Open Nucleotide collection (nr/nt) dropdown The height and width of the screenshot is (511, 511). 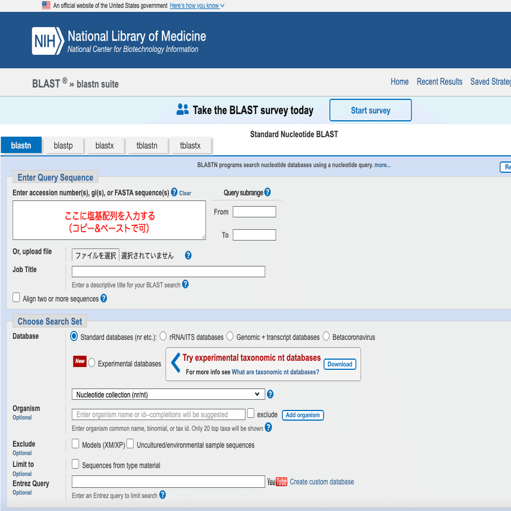pos(168,394)
